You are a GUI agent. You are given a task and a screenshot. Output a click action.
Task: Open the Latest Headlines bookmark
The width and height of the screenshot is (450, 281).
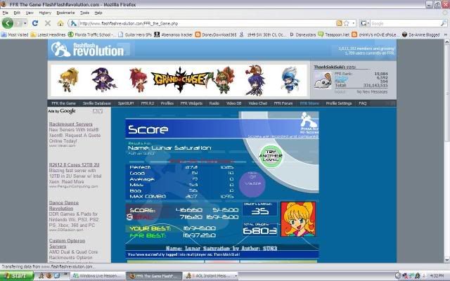(x=51, y=33)
